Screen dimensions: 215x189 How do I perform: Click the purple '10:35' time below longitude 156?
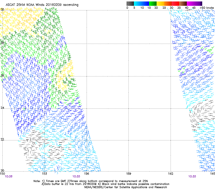pyautogui.click(x=76, y=176)
